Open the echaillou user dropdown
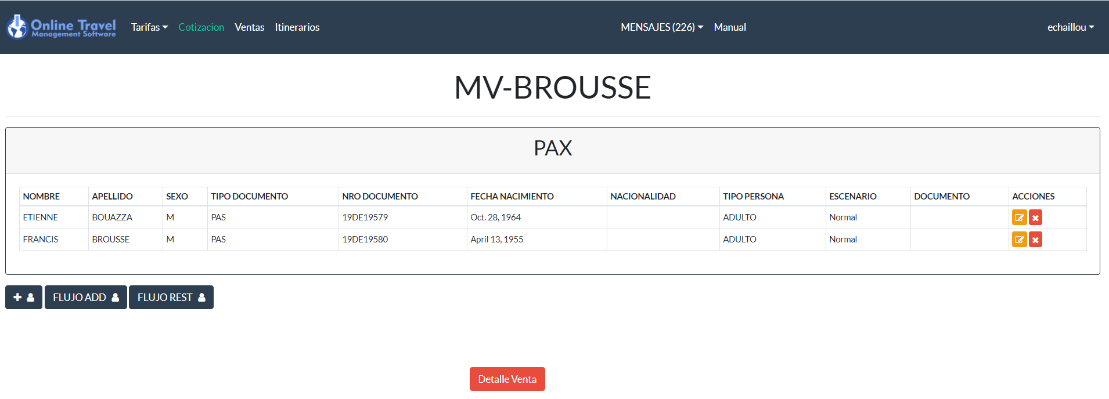The width and height of the screenshot is (1109, 399). pos(1070,27)
